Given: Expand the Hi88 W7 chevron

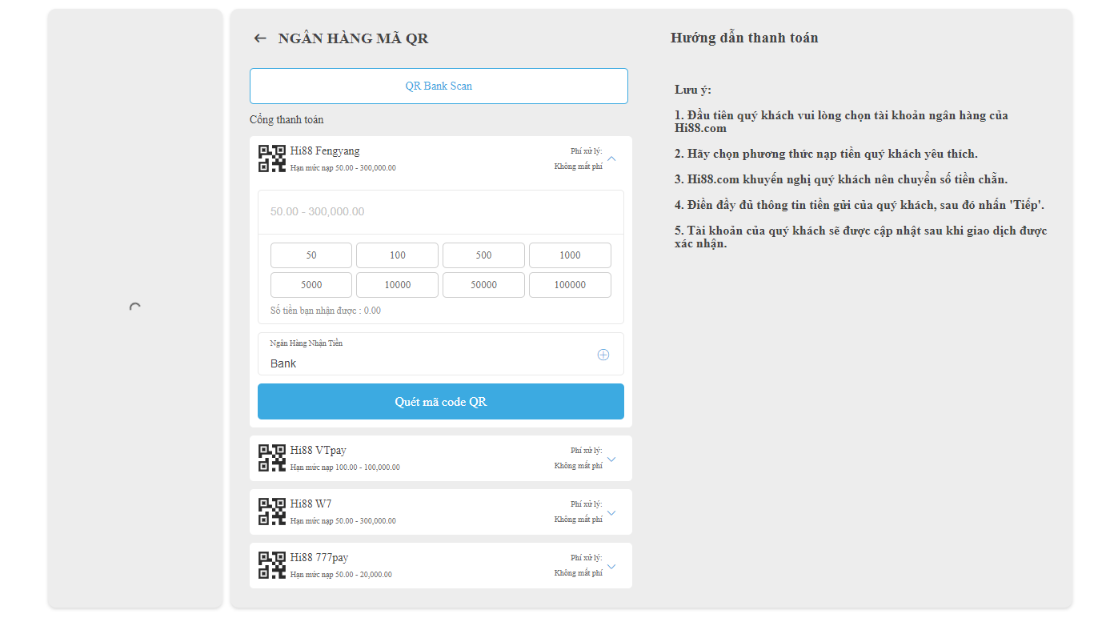Looking at the screenshot, I should coord(611,512).
